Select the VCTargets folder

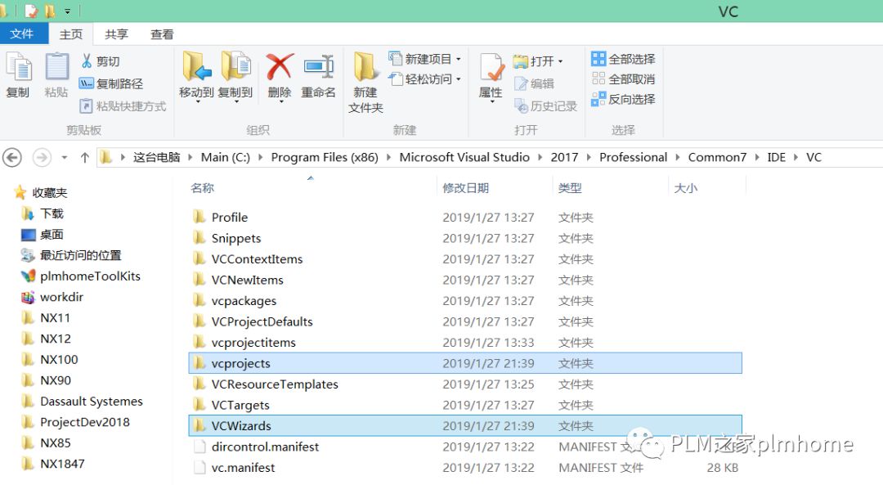pos(465,405)
